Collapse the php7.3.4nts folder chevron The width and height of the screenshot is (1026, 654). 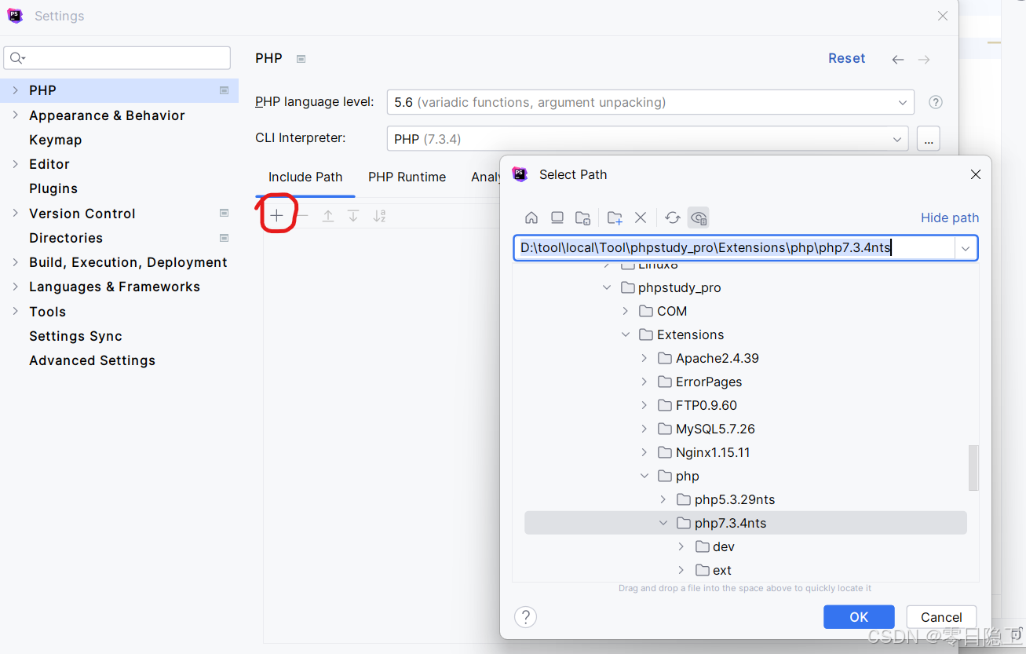pyautogui.click(x=663, y=523)
